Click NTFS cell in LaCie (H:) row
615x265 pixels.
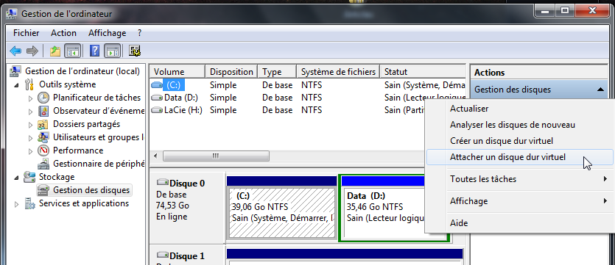(312, 110)
